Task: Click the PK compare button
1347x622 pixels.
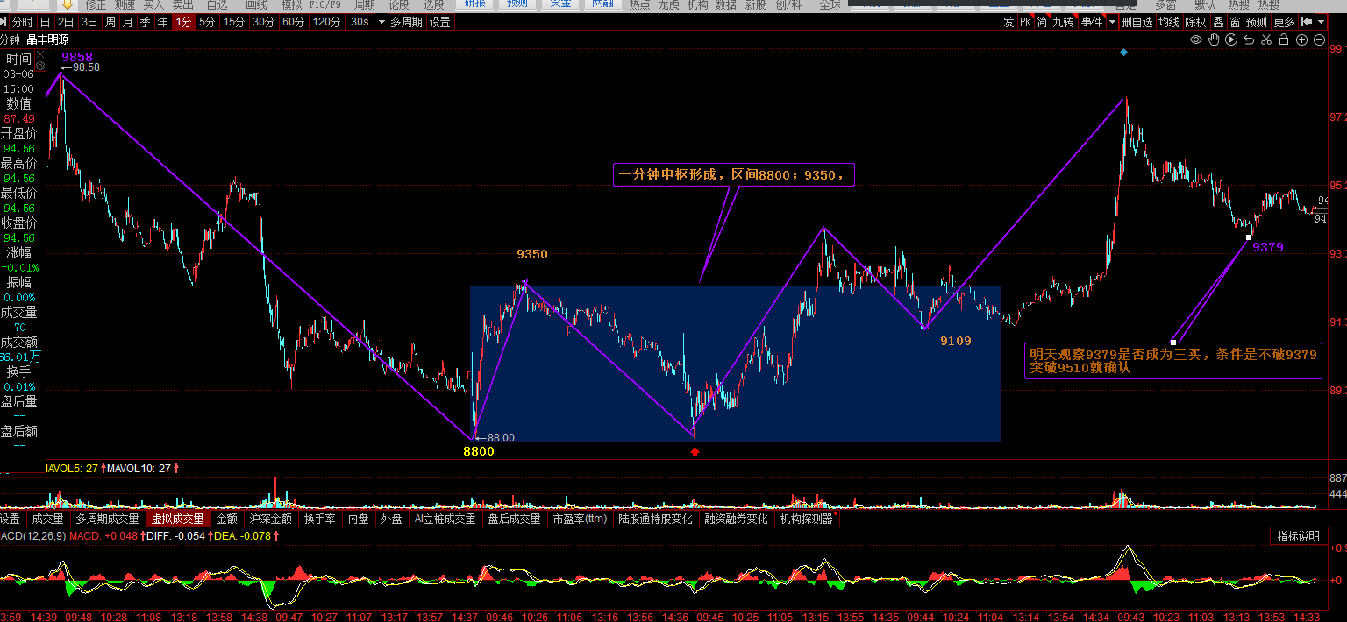Action: point(1025,22)
